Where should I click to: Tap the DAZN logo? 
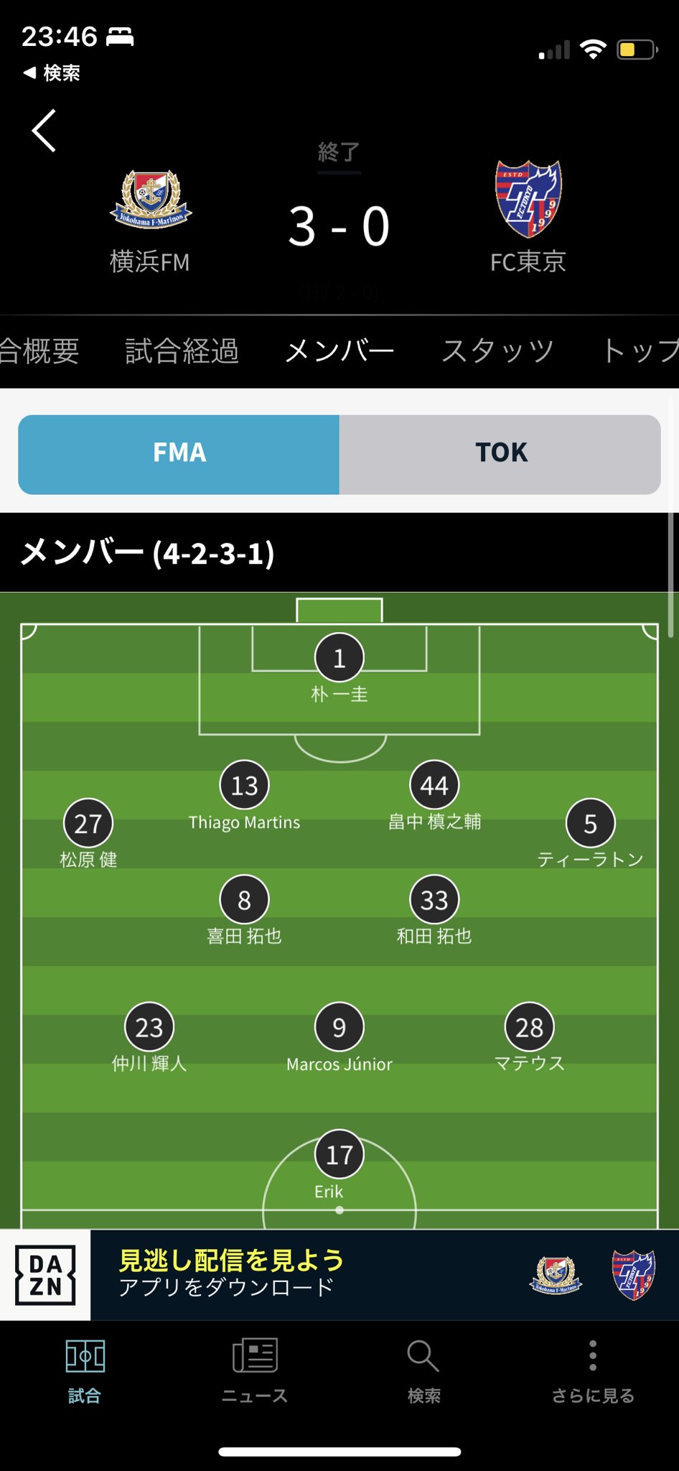(45, 1275)
